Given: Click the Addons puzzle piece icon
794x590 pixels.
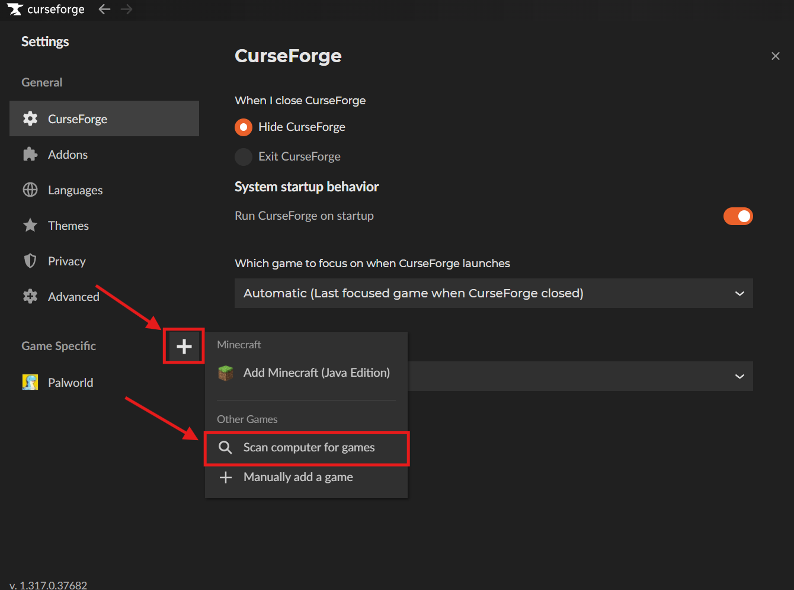Looking at the screenshot, I should tap(30, 155).
